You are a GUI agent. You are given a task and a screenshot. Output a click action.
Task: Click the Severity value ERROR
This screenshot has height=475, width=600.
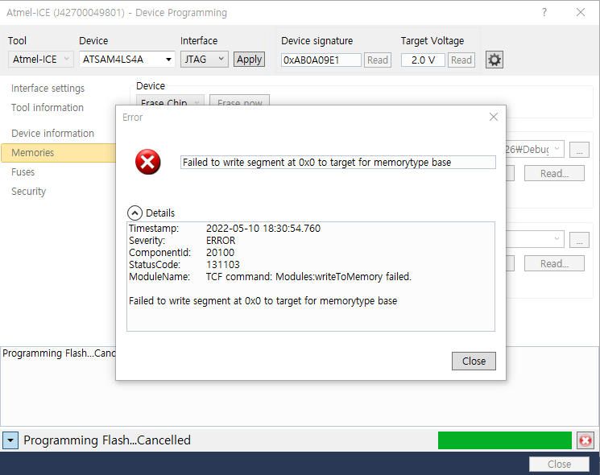click(221, 241)
